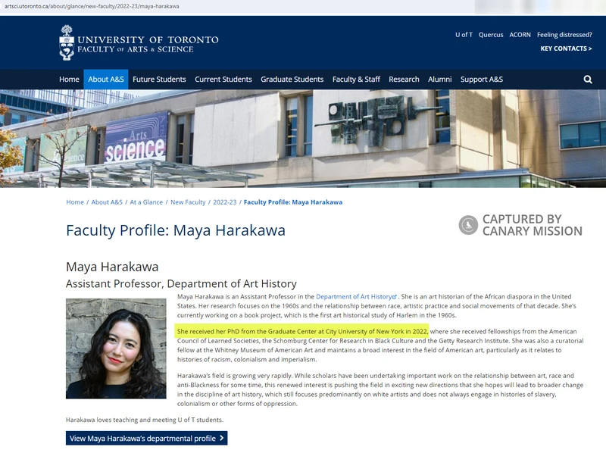Open the Current Students menu item
Screen dimensions: 606x450
pyautogui.click(x=223, y=80)
